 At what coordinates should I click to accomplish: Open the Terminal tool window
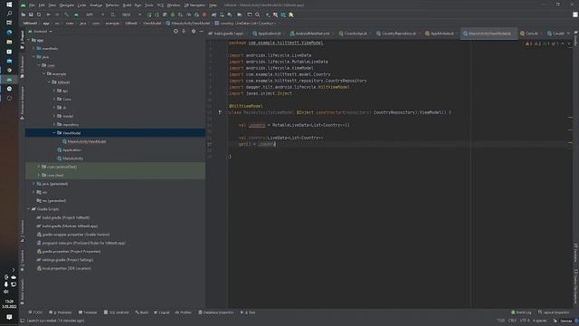(88, 312)
